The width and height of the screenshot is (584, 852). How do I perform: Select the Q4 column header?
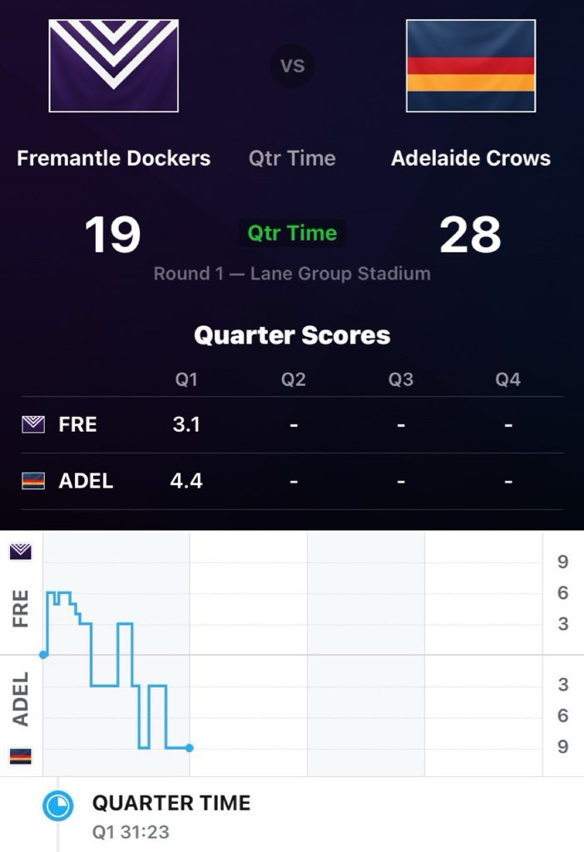click(508, 379)
